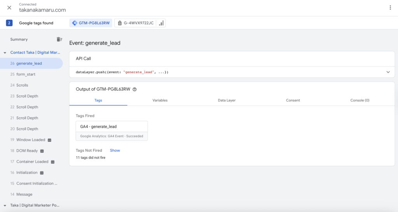Switch to the Console (0) tab

click(x=360, y=100)
